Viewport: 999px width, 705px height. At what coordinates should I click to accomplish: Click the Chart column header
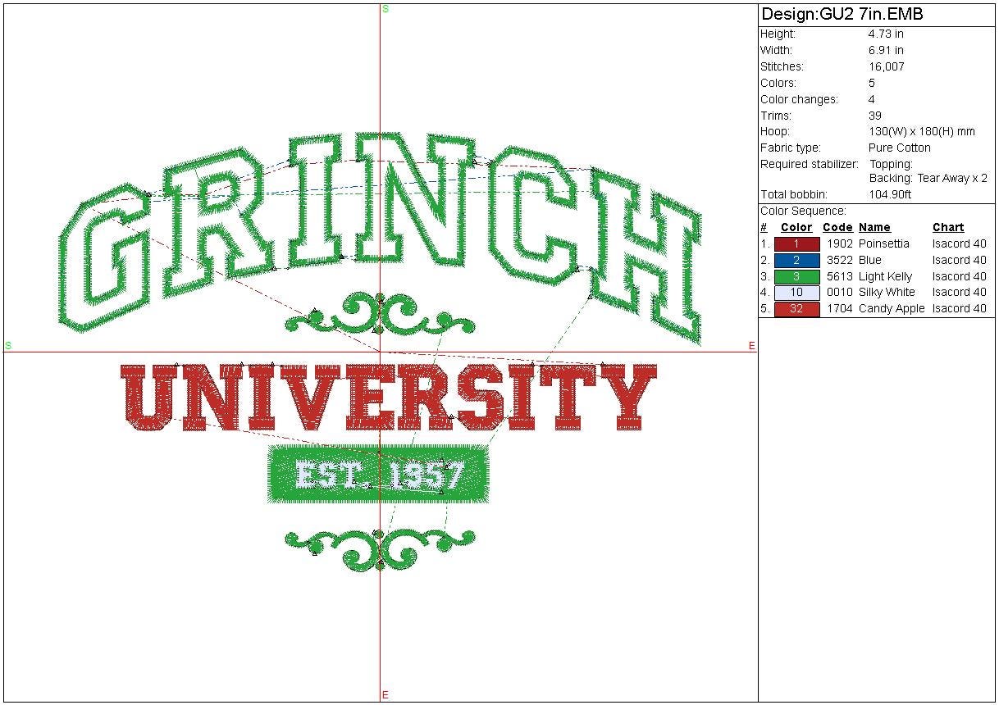click(948, 228)
